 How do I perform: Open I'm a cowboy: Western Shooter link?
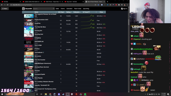44,82
